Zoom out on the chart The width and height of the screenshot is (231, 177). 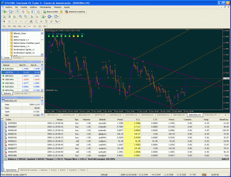point(26,17)
